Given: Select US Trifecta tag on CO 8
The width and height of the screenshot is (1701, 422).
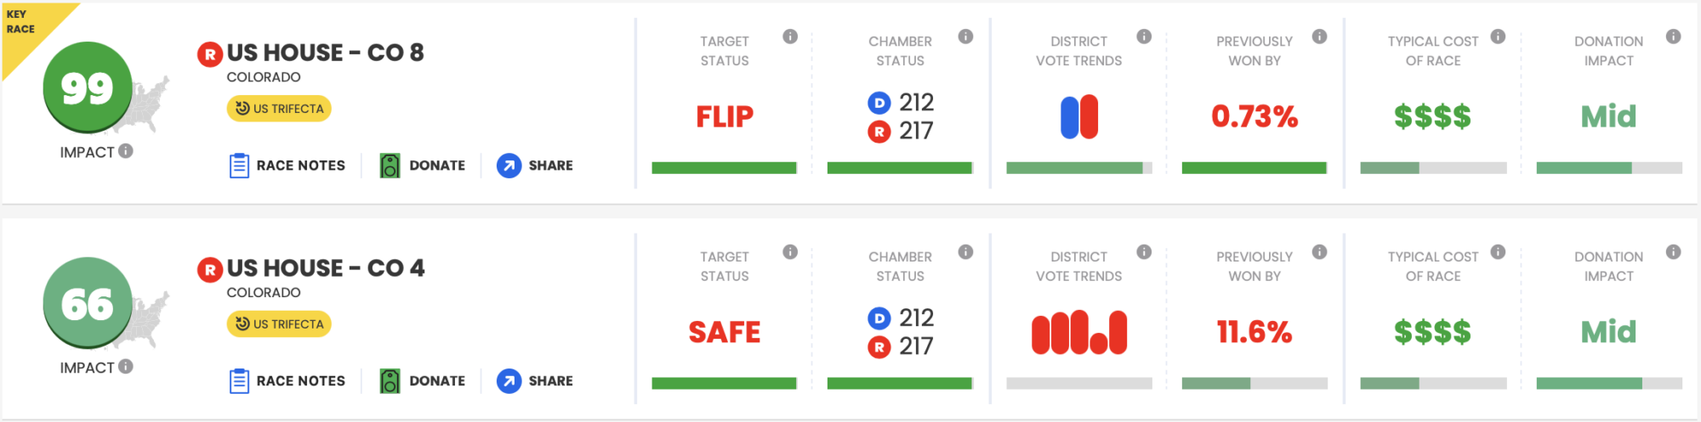Looking at the screenshot, I should [x=279, y=109].
